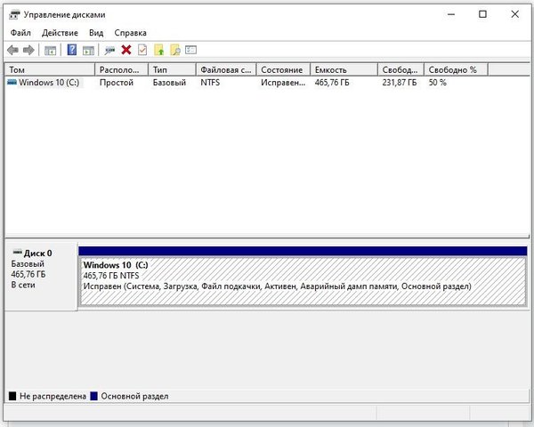The height and width of the screenshot is (427, 534).
Task: Sort by the Емкость column header
Action: pyautogui.click(x=343, y=69)
